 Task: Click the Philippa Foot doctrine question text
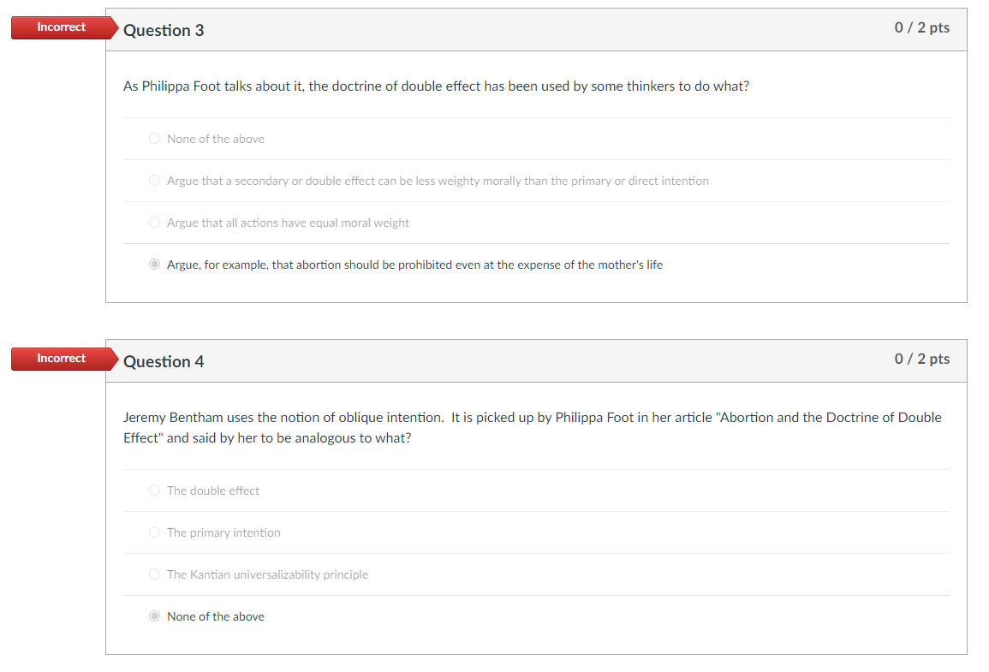click(437, 86)
